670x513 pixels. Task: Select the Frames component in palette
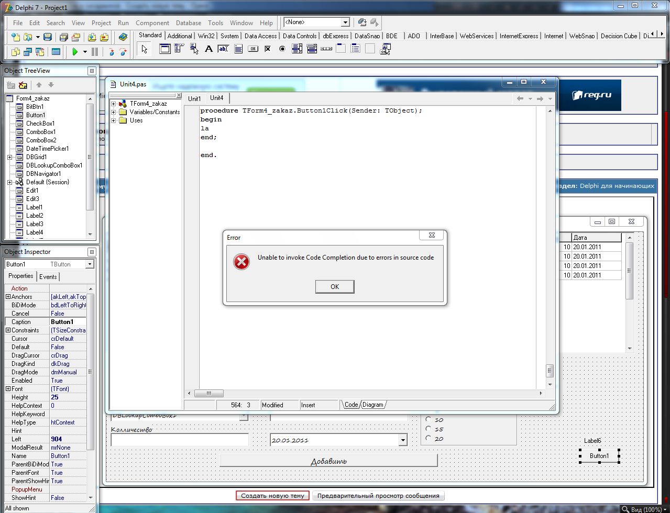(165, 49)
